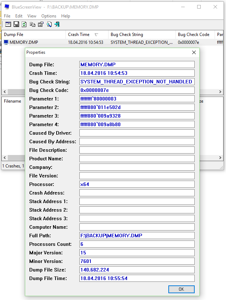Click the BlueScreenView title bar app icon

pos(7,7)
